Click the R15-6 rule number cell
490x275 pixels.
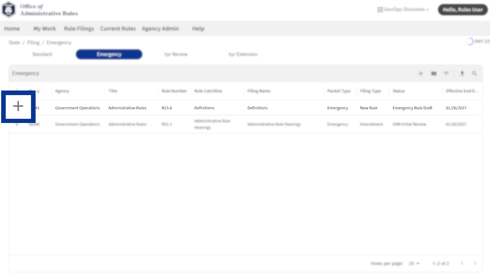pos(167,108)
